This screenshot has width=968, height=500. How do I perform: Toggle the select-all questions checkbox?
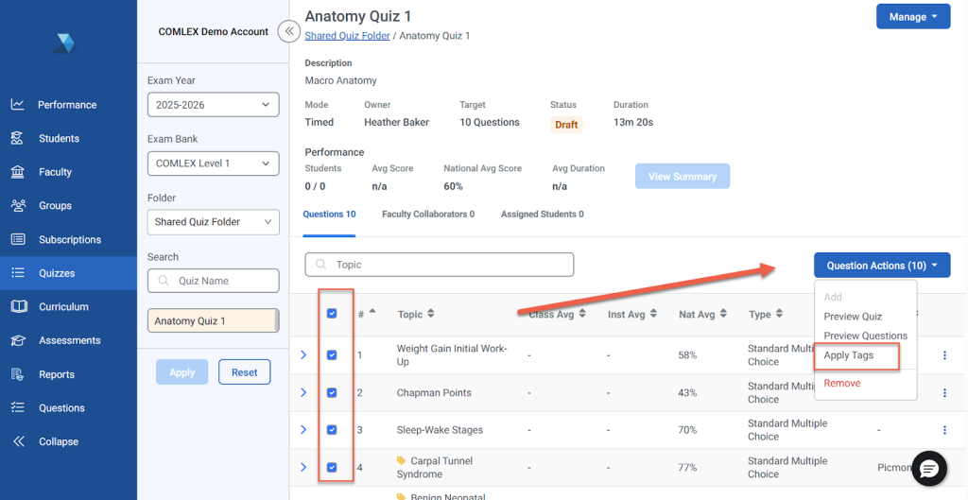coord(332,314)
